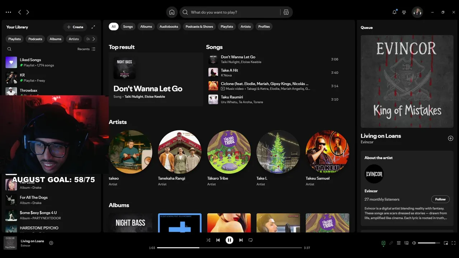
Task: Click the King of Mistakes cover in Queue panel
Action: coord(407,81)
